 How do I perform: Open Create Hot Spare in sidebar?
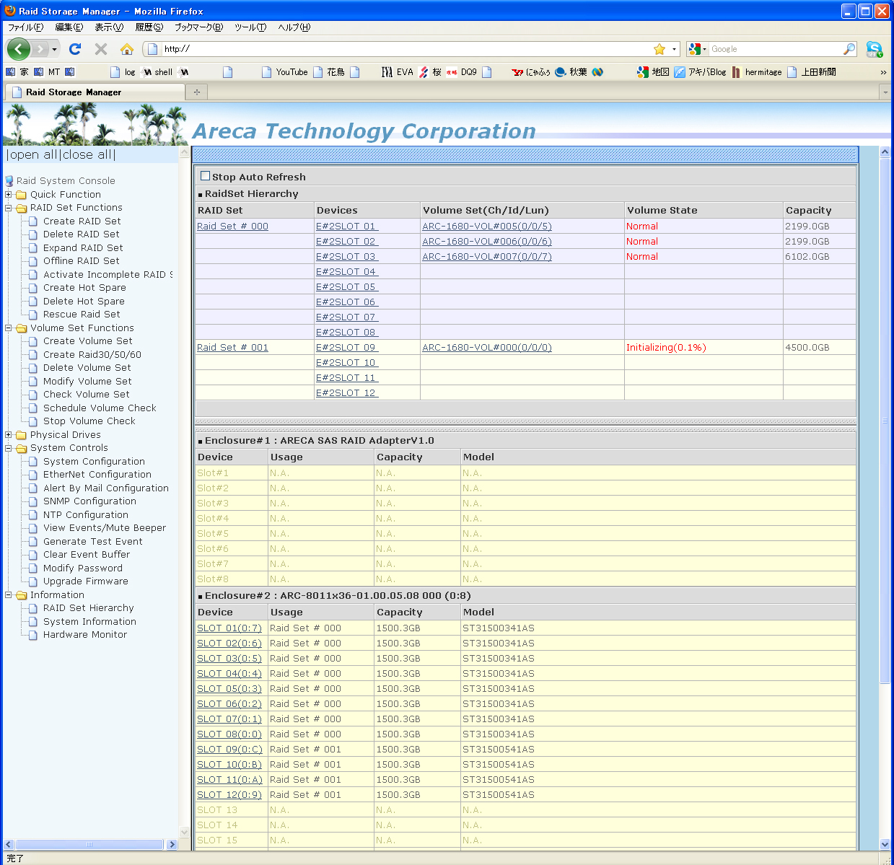tap(84, 288)
